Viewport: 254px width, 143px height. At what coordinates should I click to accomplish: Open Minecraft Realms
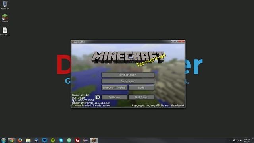[x=114, y=87]
